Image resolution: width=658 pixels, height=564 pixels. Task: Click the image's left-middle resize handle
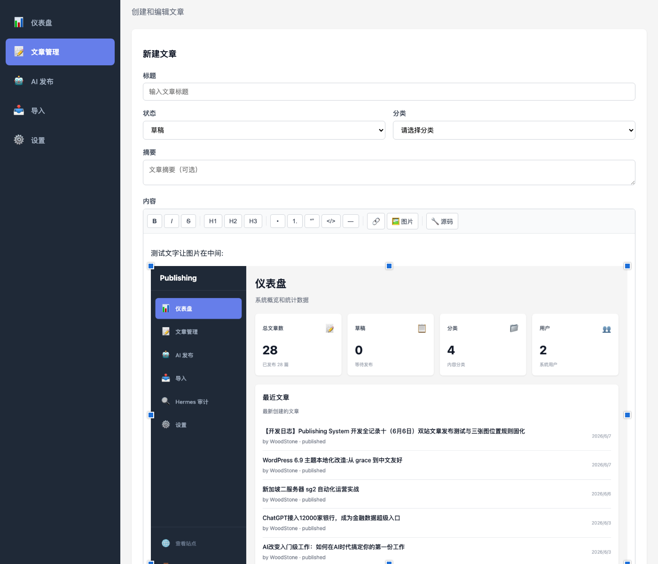[151, 415]
